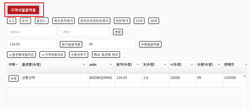Click the red 가격식일괄적용 button
The image size is (250, 109).
pyautogui.click(x=23, y=10)
